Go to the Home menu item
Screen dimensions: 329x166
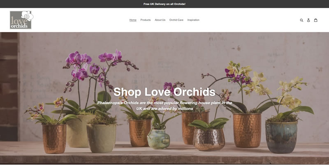133,20
